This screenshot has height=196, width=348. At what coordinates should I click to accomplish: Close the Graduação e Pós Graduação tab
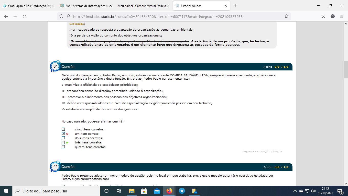tap(53, 6)
